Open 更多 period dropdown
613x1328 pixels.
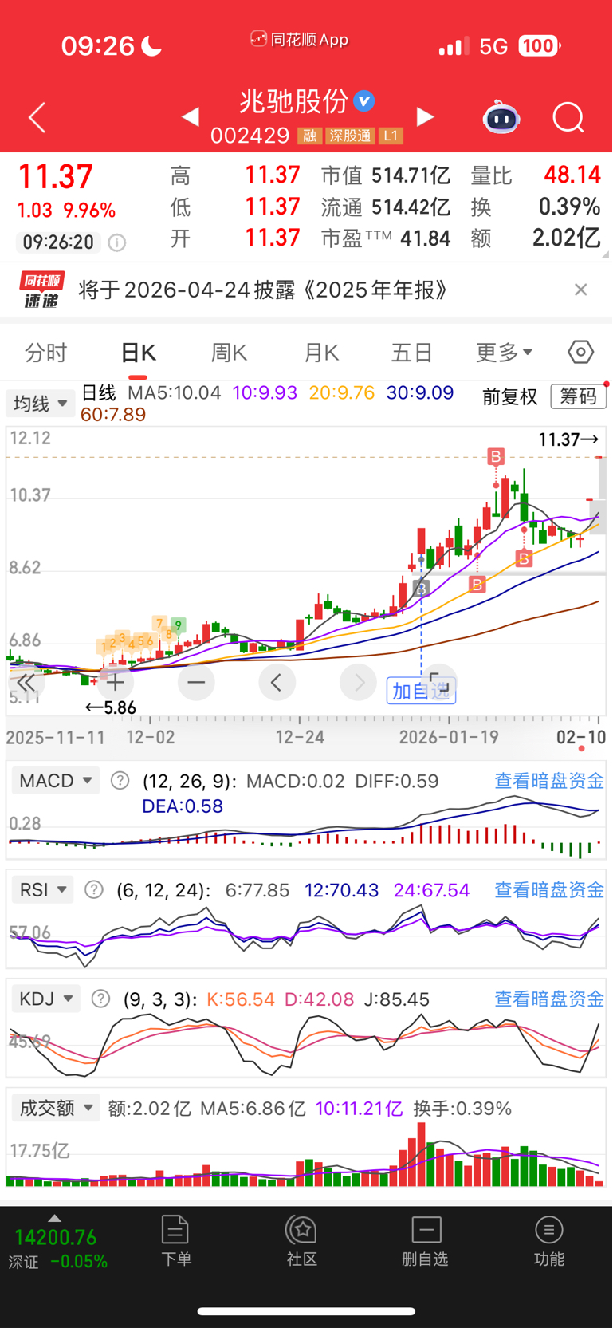click(505, 353)
